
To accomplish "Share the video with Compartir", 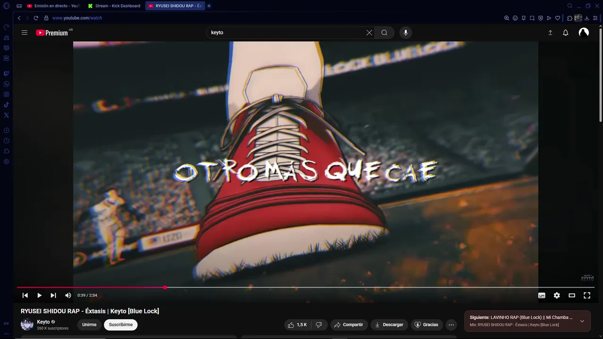I will 349,324.
